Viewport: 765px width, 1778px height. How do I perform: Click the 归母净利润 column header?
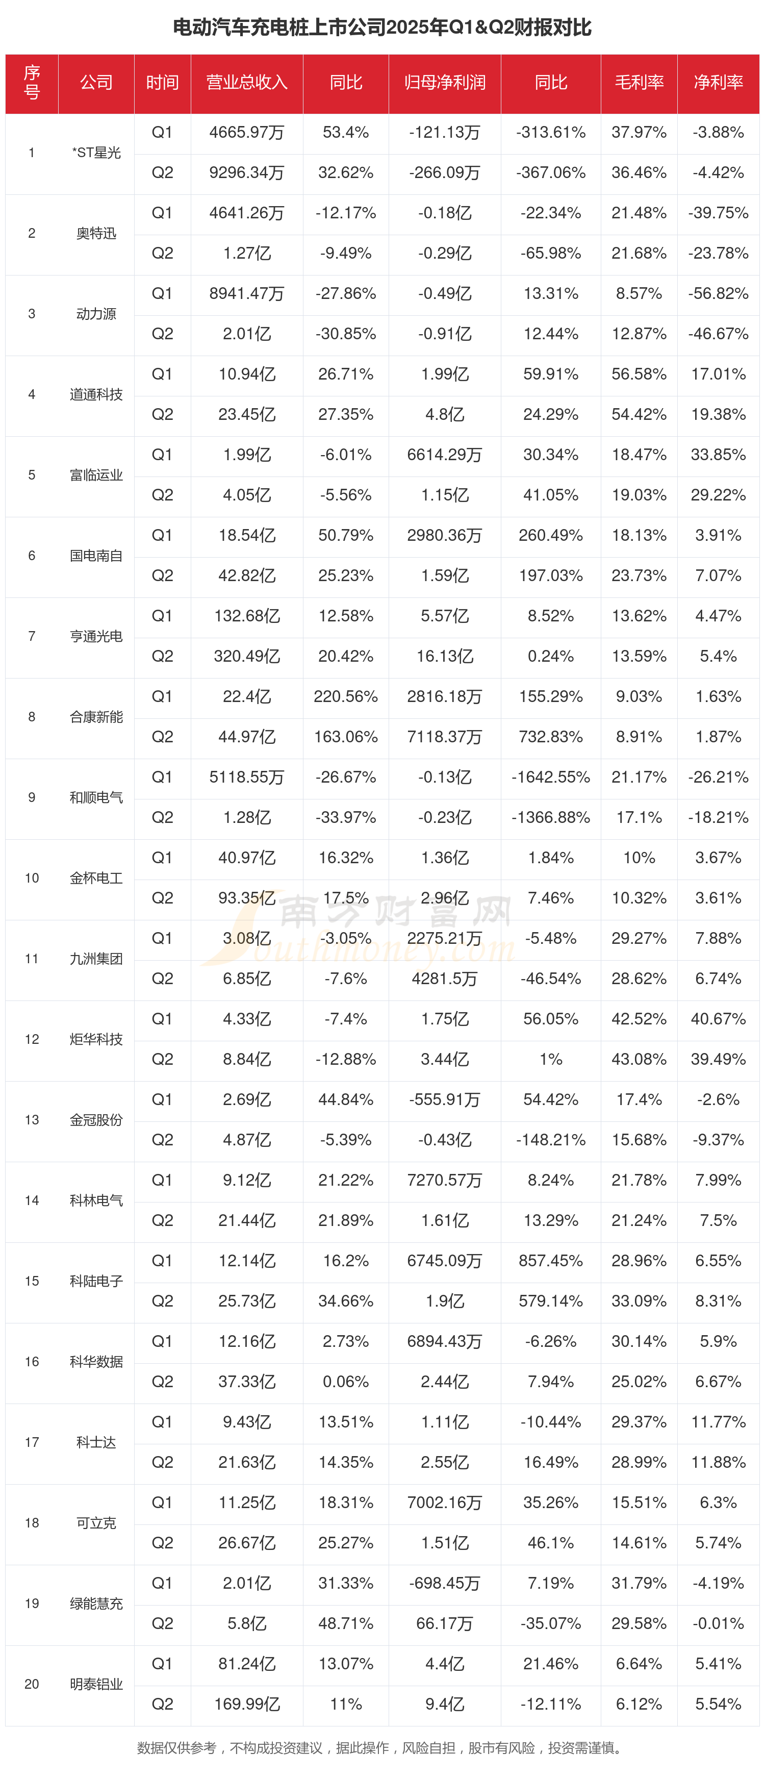(x=444, y=83)
